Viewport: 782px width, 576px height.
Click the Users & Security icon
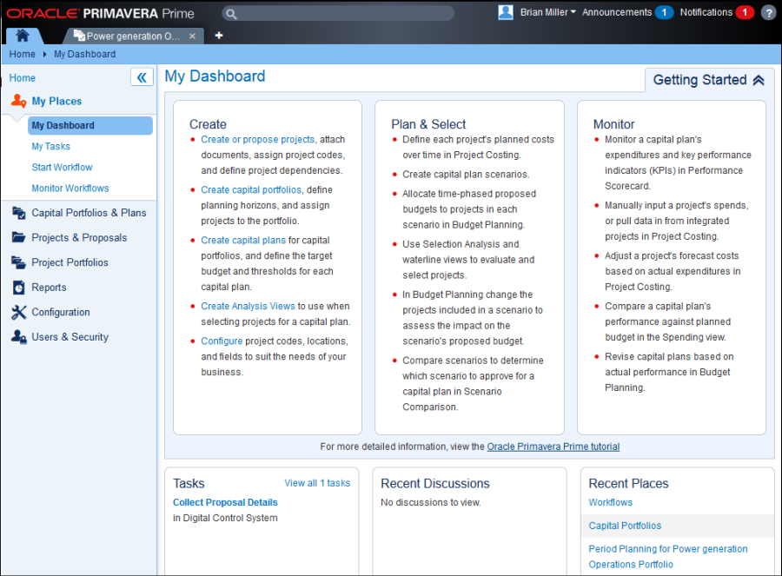point(18,337)
